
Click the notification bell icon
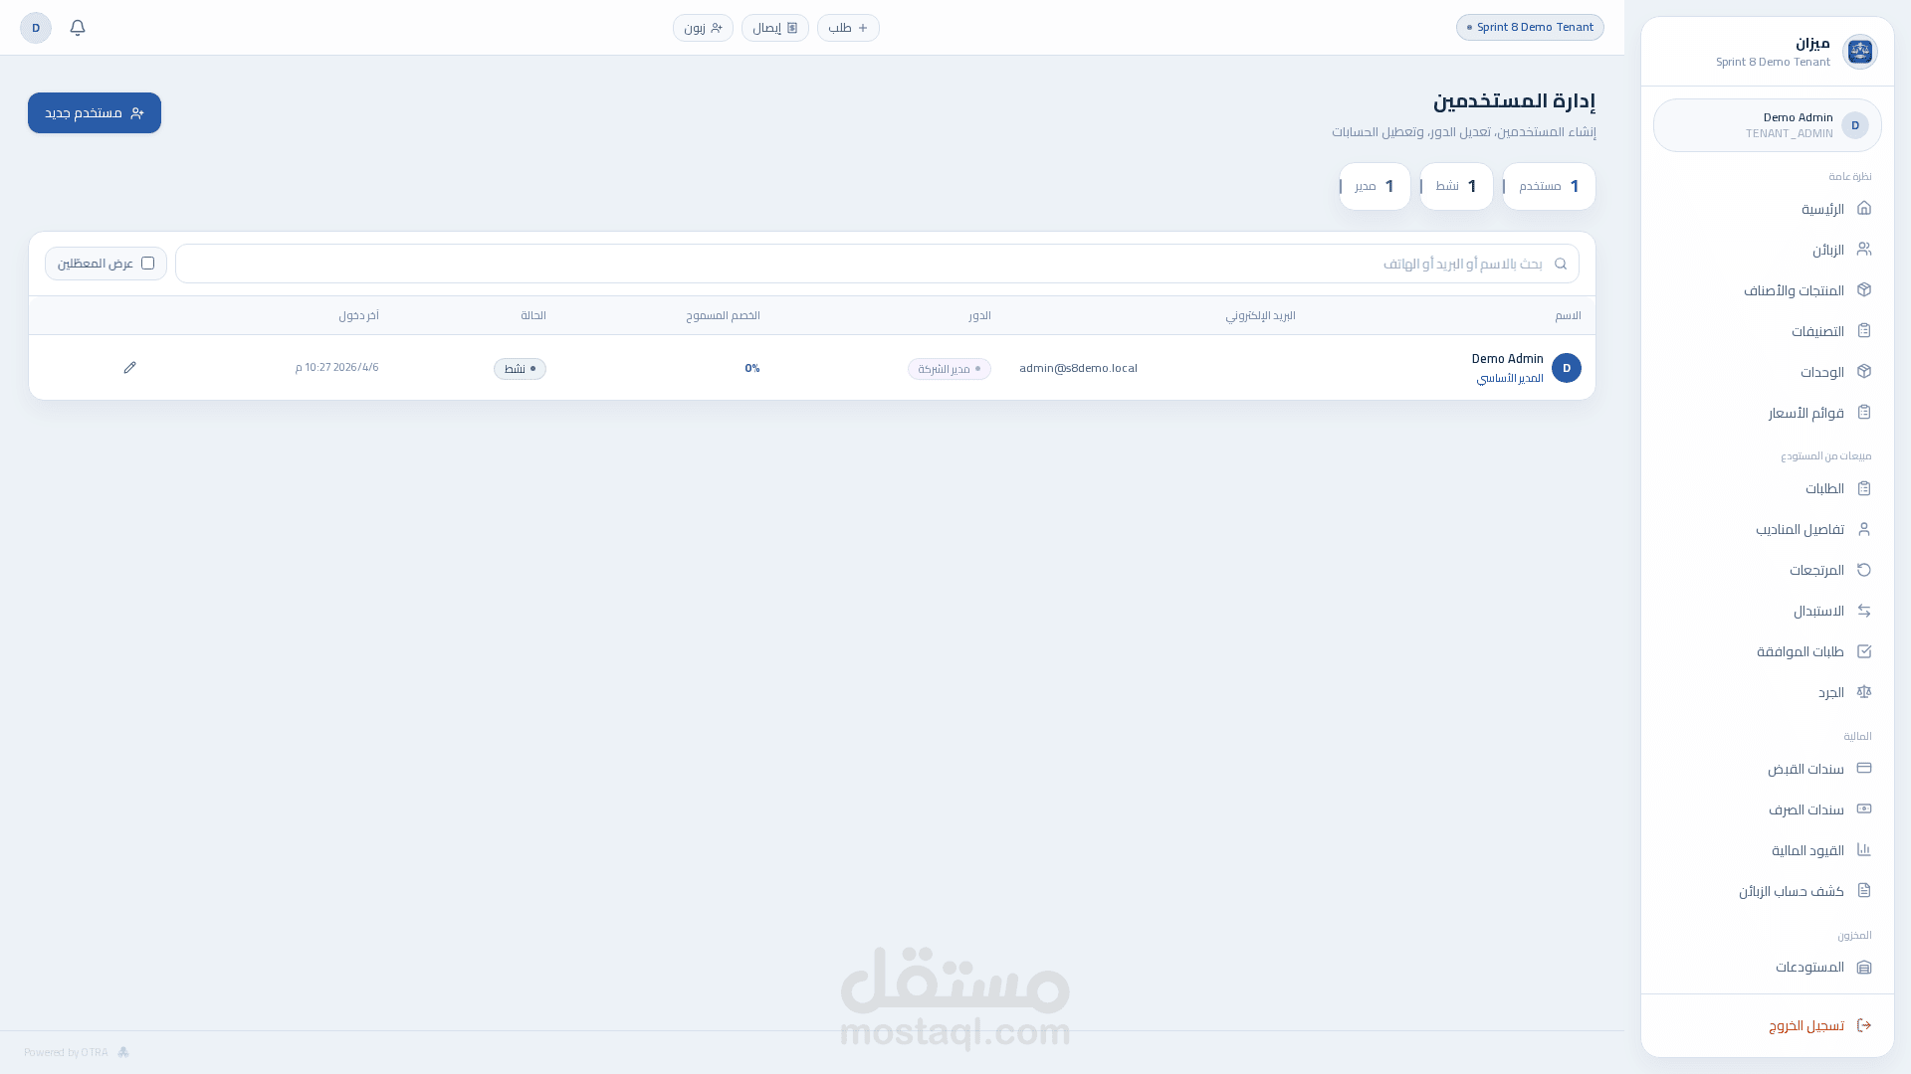pos(78,28)
